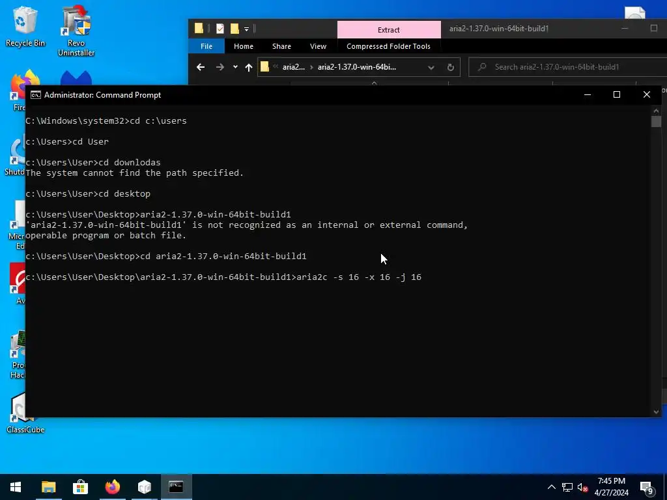The width and height of the screenshot is (667, 500).
Task: Click the Command Prompt scrollbar up arrow
Action: (656, 111)
